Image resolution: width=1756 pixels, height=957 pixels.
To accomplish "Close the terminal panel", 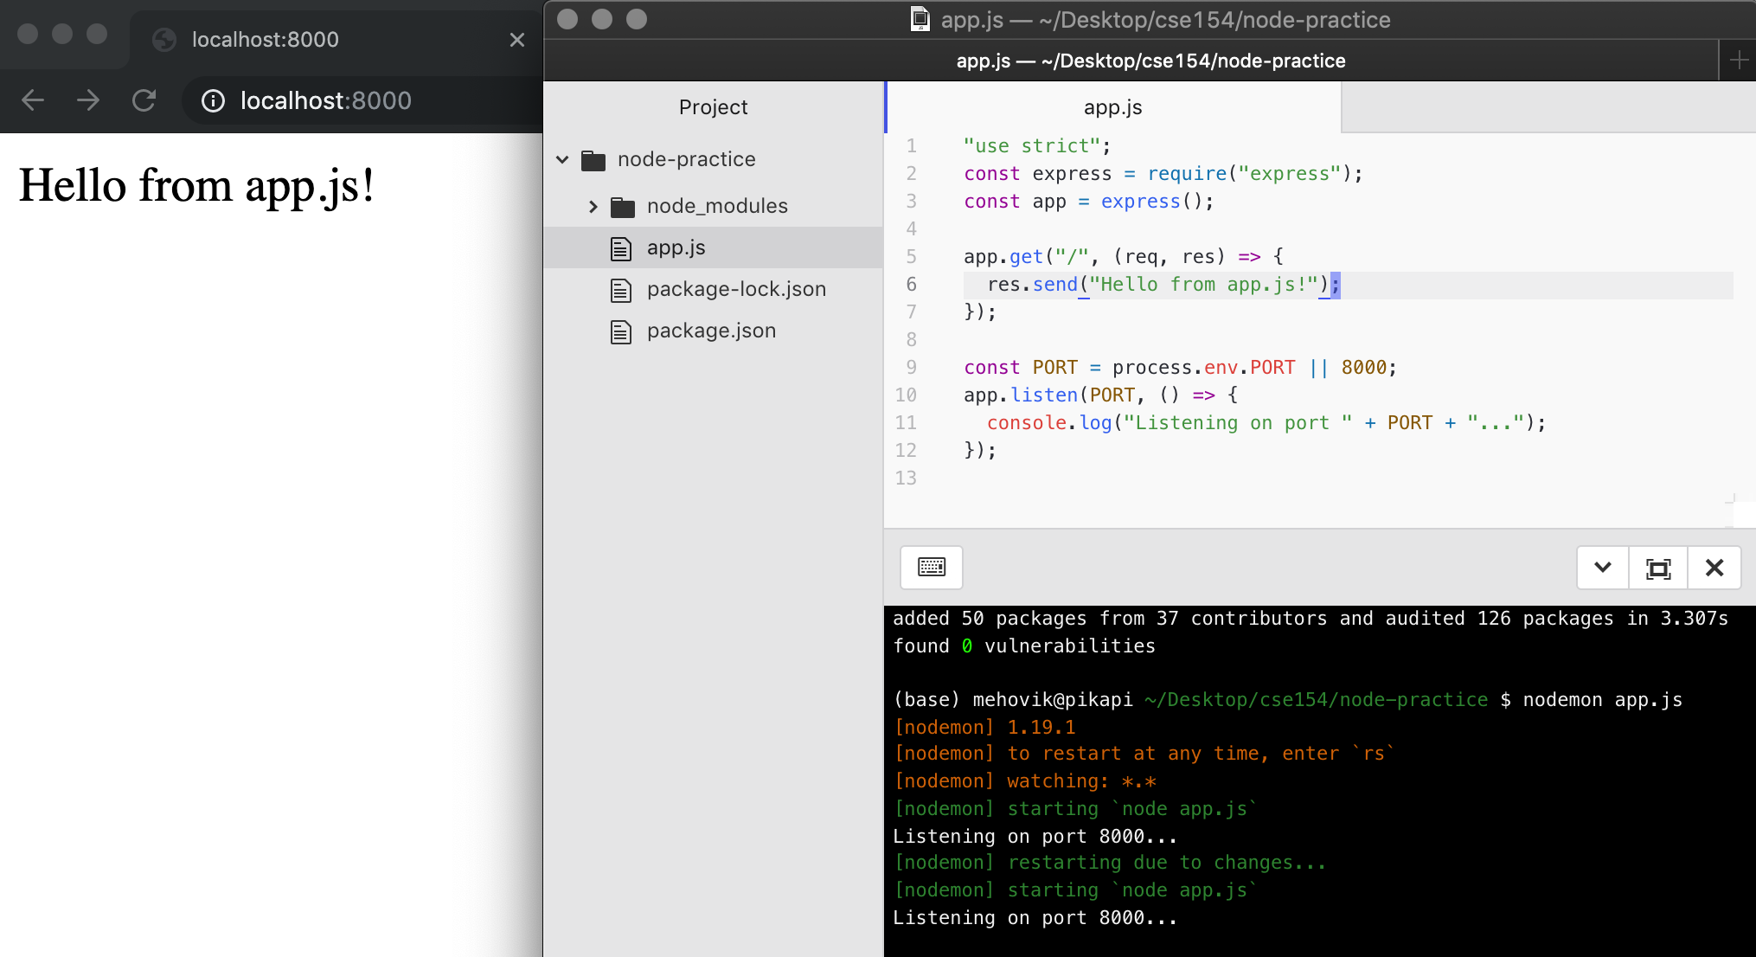I will (1714, 568).
